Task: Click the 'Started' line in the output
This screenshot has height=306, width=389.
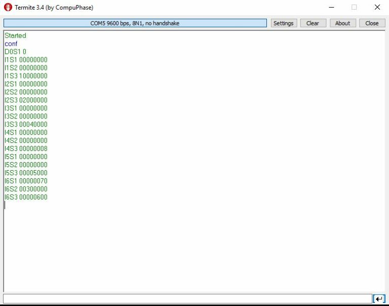Action: [x=15, y=35]
